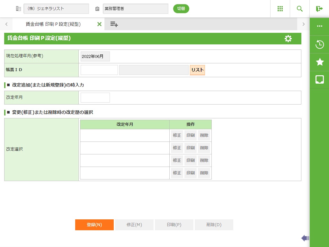Click the logout door icon
Image resolution: width=329 pixels, height=247 pixels.
(319, 9)
